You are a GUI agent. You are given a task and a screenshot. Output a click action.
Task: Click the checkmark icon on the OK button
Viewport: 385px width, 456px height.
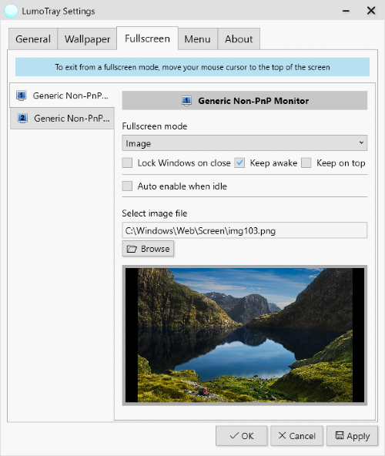234,436
